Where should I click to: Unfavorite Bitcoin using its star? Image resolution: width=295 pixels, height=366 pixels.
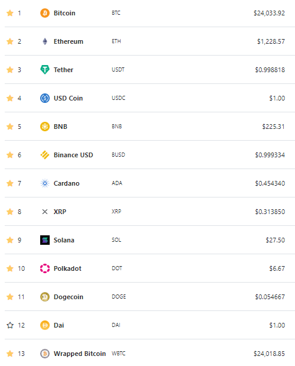[10, 13]
